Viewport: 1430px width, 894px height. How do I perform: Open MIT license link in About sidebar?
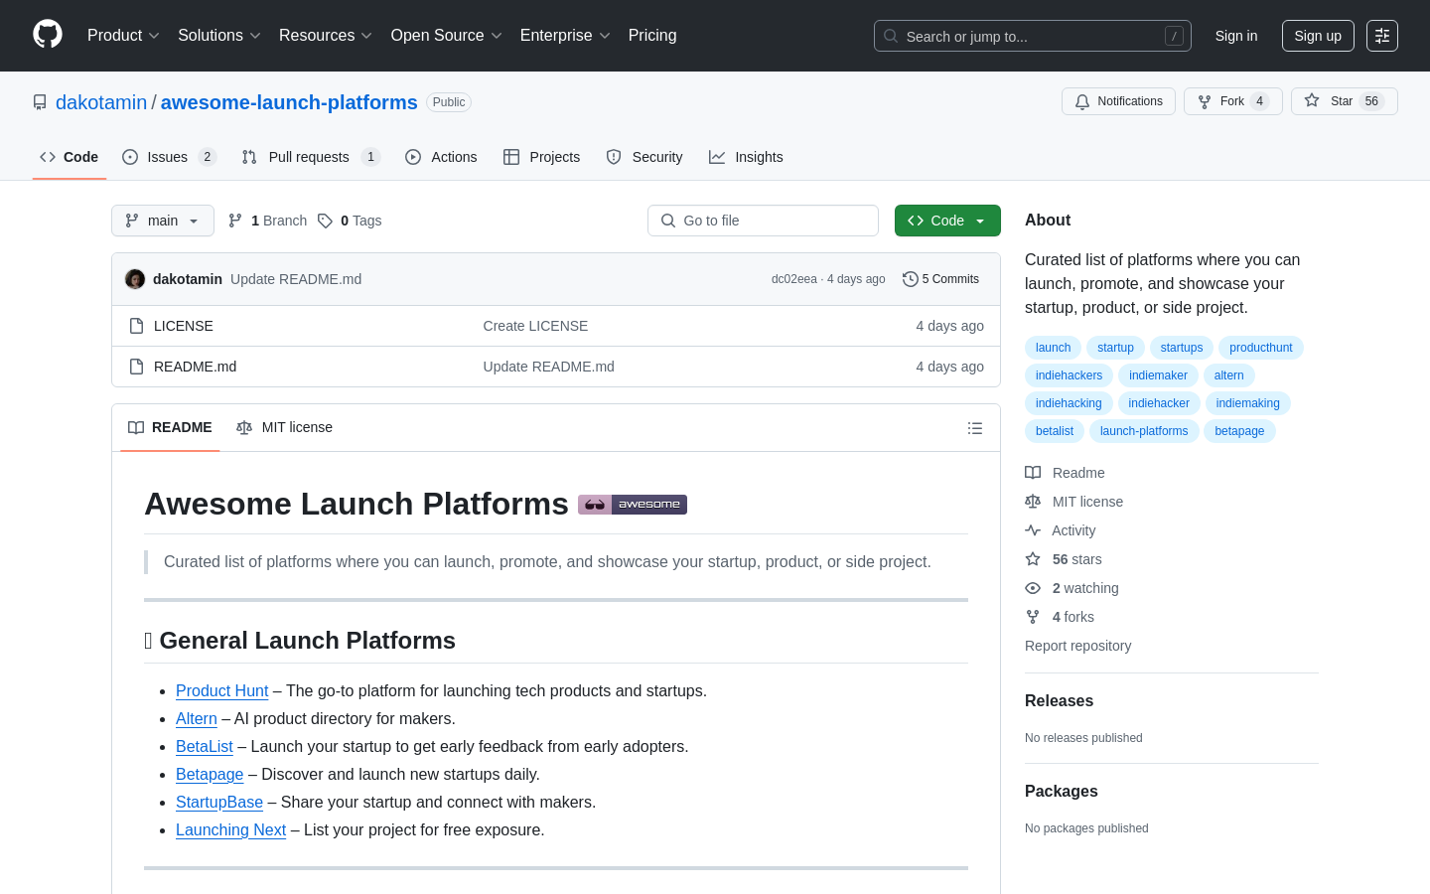pyautogui.click(x=1074, y=502)
